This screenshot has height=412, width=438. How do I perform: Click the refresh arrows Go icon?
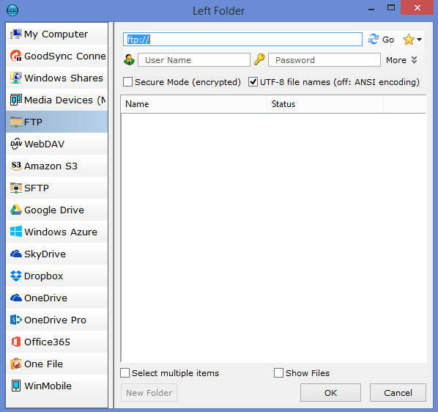(x=374, y=39)
